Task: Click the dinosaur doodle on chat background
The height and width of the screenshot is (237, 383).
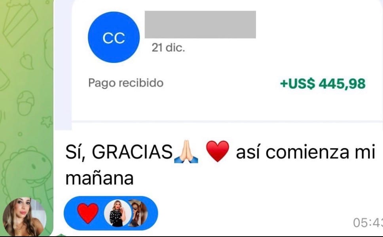Action: coord(27,171)
